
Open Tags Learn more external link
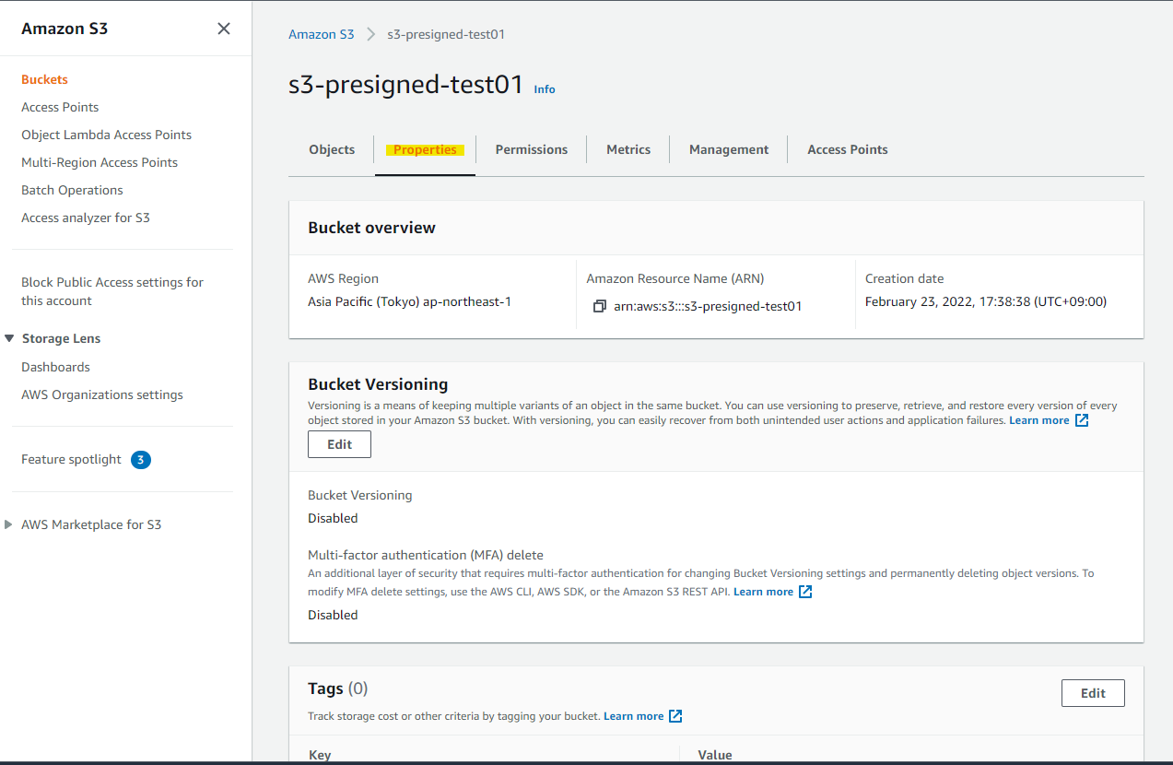click(634, 715)
